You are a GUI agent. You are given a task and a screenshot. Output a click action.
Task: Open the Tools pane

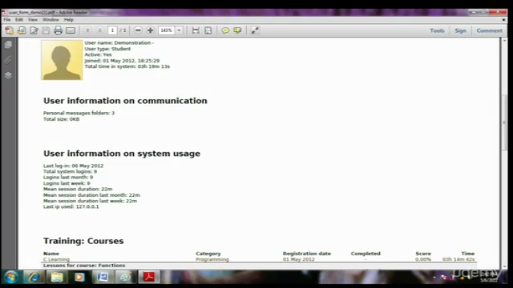[437, 30]
